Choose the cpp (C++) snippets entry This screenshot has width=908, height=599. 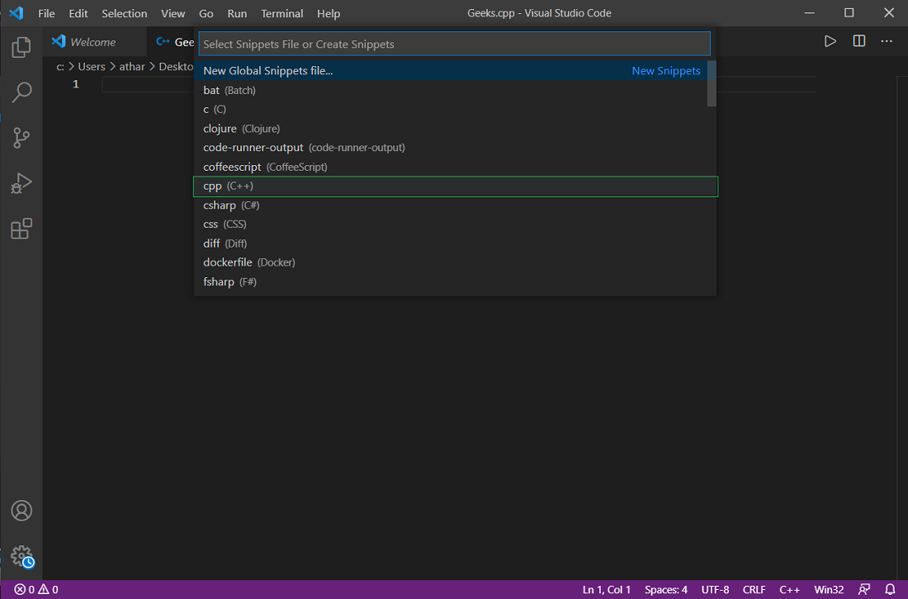456,186
